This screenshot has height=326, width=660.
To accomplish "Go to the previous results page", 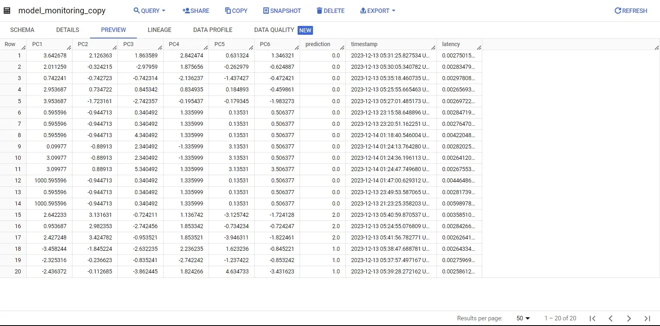I will click(x=611, y=318).
